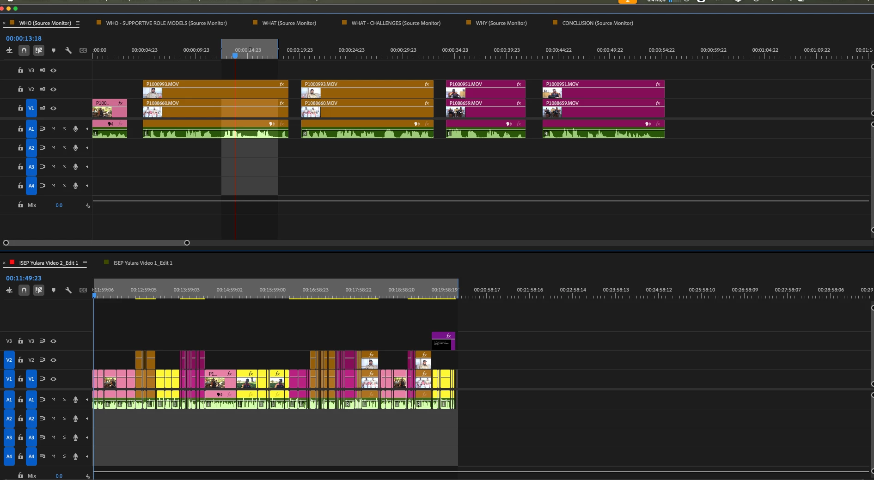Click the 00:00:13:18 playhead timecode field
This screenshot has height=480, width=874.
(24, 38)
